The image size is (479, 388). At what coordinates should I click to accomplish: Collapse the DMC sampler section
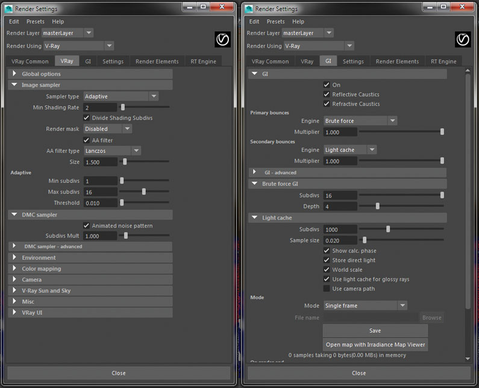click(90, 215)
